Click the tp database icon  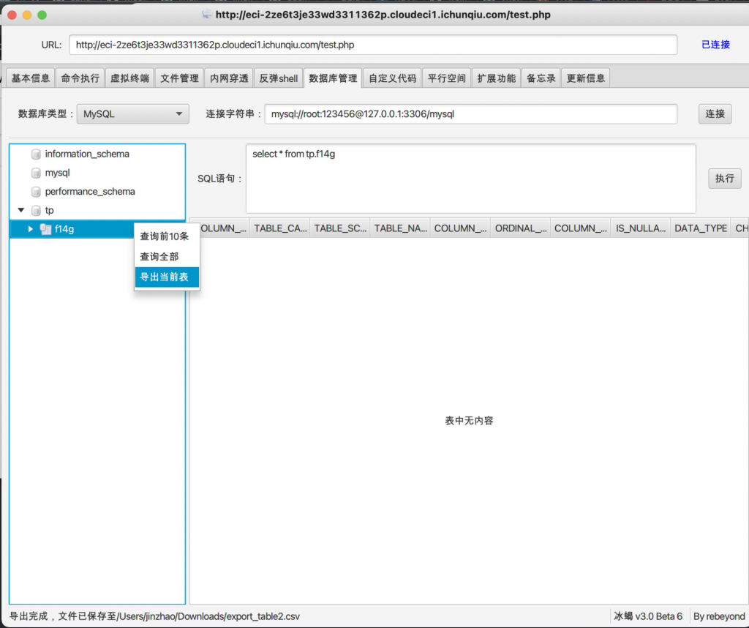(x=35, y=210)
